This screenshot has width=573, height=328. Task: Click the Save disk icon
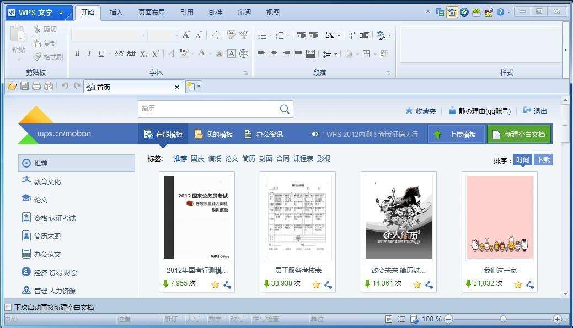[24, 86]
